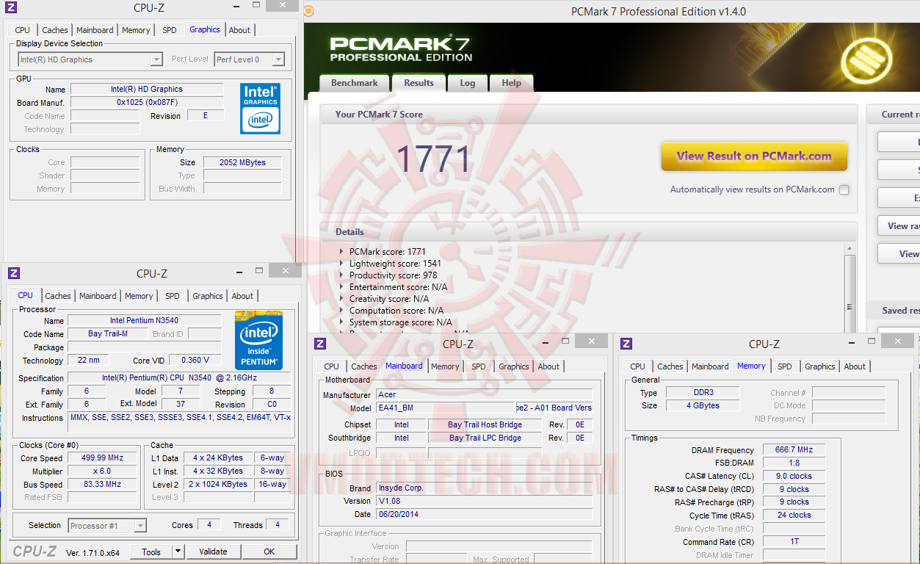Select the PCMark Results tab
Viewport: 920px width, 564px height.
pos(419,83)
